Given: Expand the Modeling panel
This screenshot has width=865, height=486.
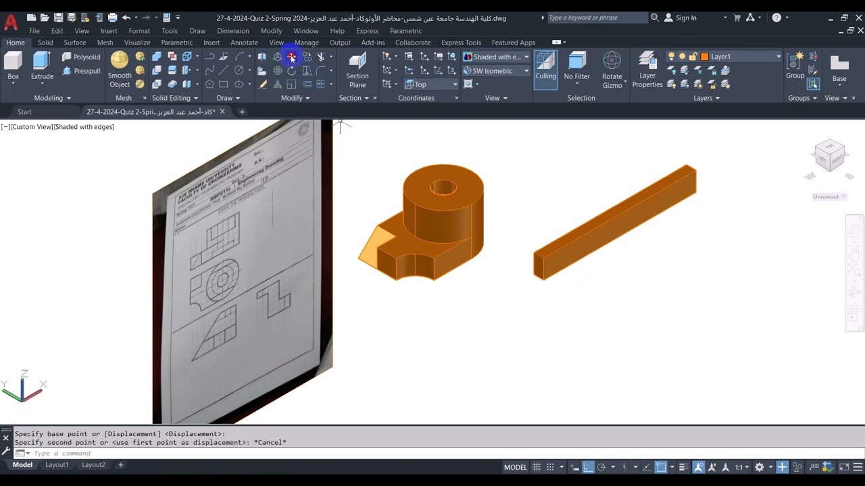Looking at the screenshot, I should tap(52, 98).
